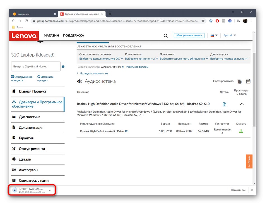Open Свяжитесь с нами section
The width and height of the screenshot is (265, 204).
(x=38, y=181)
